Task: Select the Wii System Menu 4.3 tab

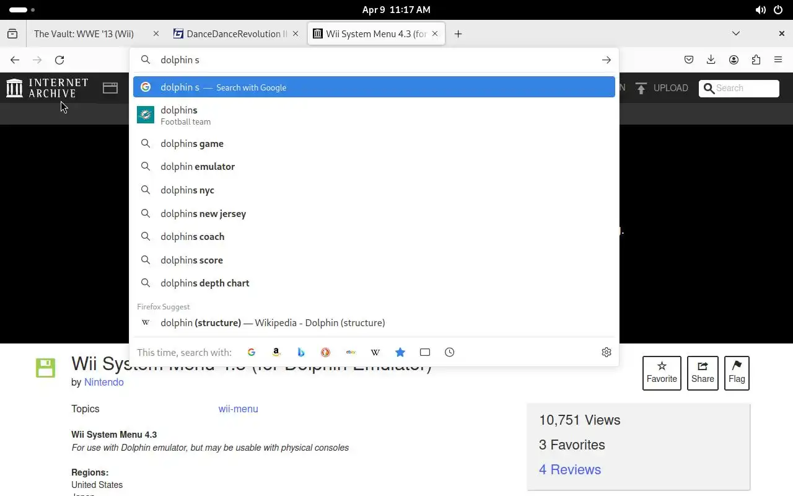Action: point(376,34)
